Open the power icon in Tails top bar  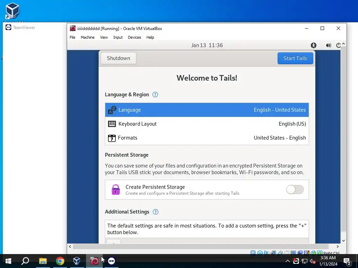[x=338, y=45]
